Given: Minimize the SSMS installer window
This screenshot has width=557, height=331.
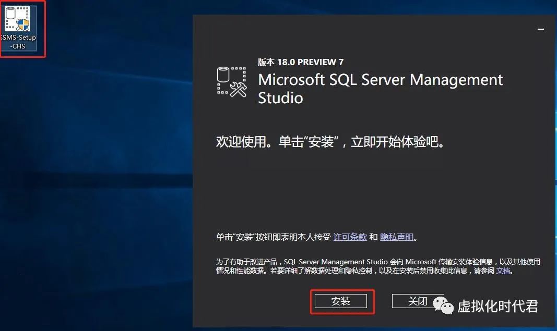Looking at the screenshot, I should (541, 29).
